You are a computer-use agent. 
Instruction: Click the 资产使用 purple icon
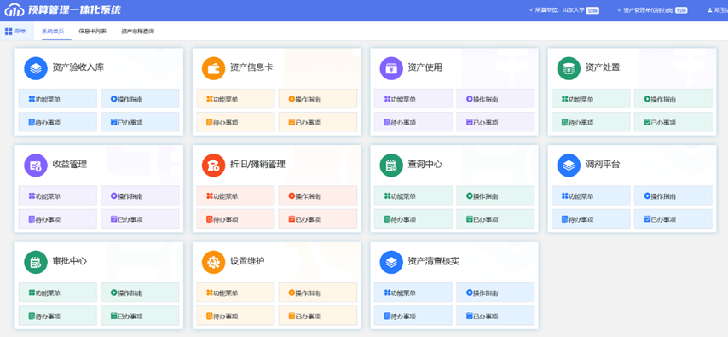tap(391, 68)
